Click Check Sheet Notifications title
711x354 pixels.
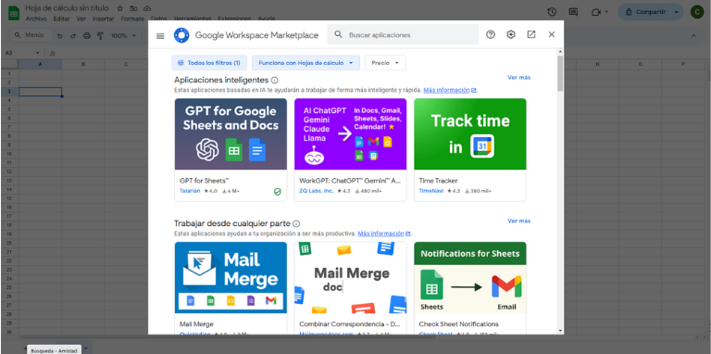coord(458,324)
